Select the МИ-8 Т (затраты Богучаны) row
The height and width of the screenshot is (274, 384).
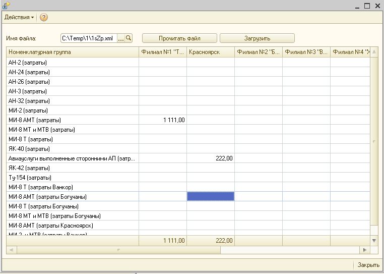(188, 206)
